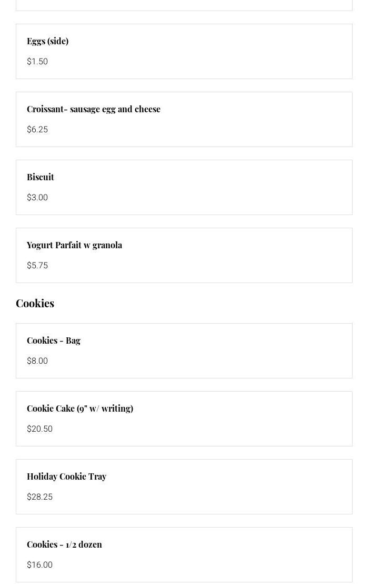Choose Yogurt Parfait w granola

(x=74, y=245)
